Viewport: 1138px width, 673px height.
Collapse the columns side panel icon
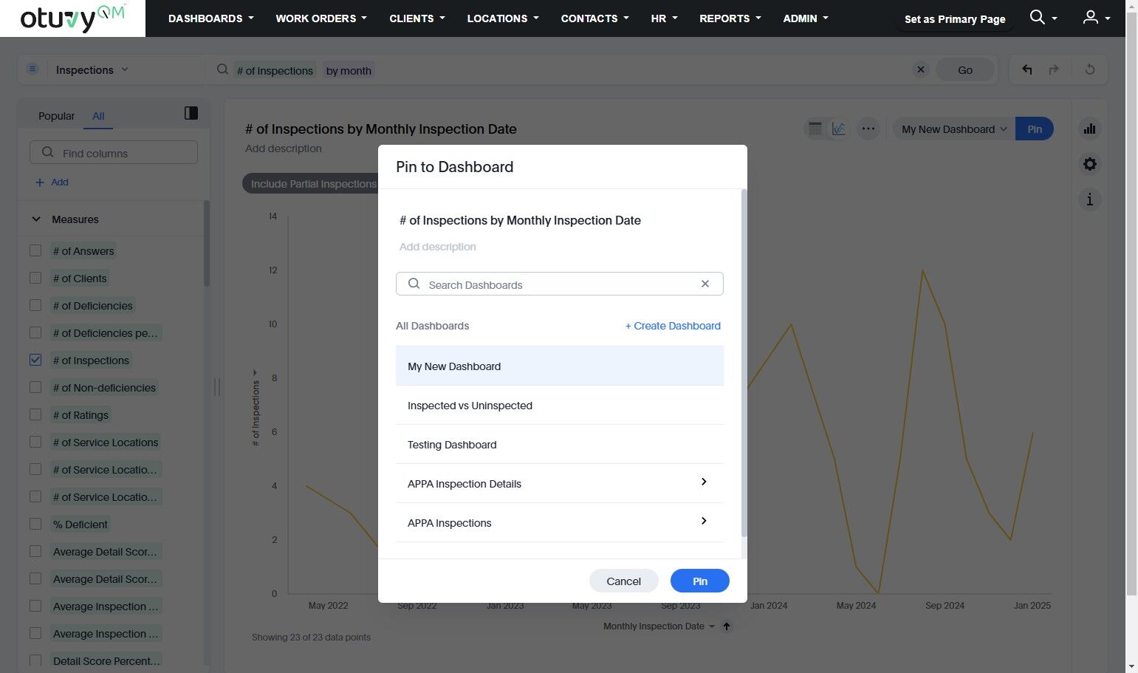point(191,113)
